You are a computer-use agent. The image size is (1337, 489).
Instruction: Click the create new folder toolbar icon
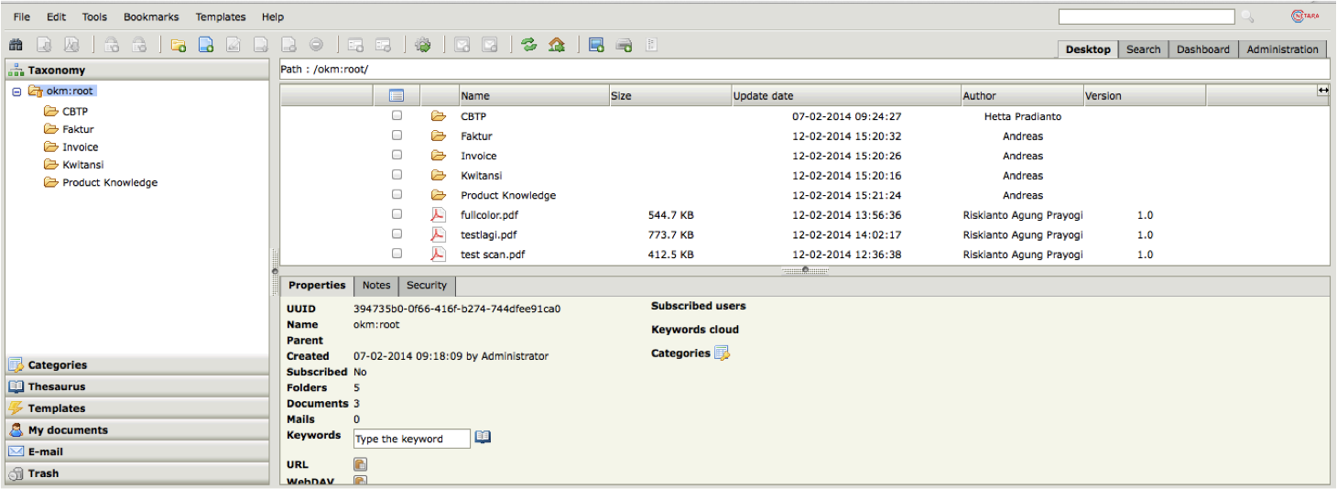(178, 44)
